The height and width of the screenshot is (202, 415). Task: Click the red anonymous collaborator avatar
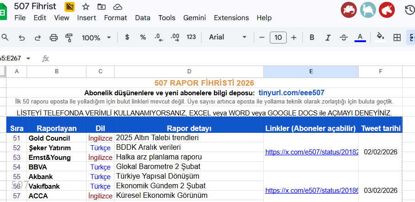(x=349, y=10)
